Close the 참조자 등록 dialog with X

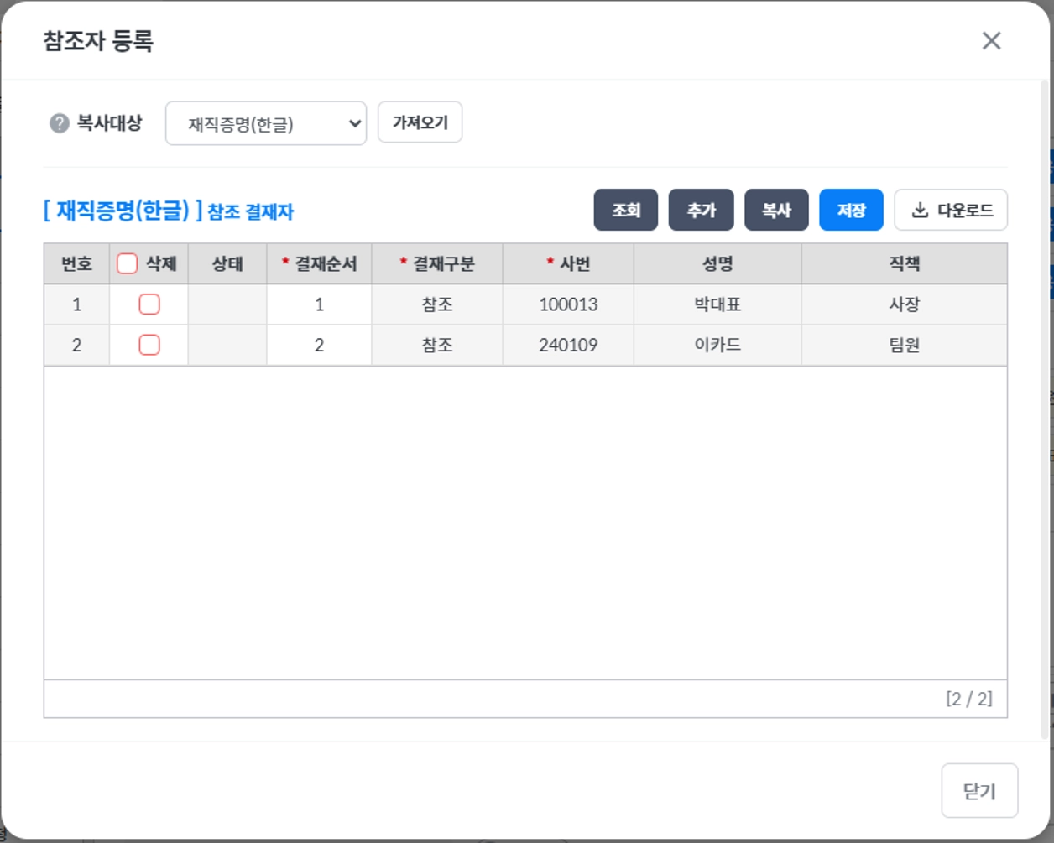pos(991,40)
